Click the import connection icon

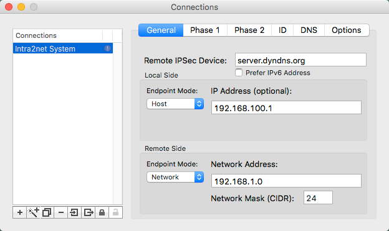(x=74, y=212)
